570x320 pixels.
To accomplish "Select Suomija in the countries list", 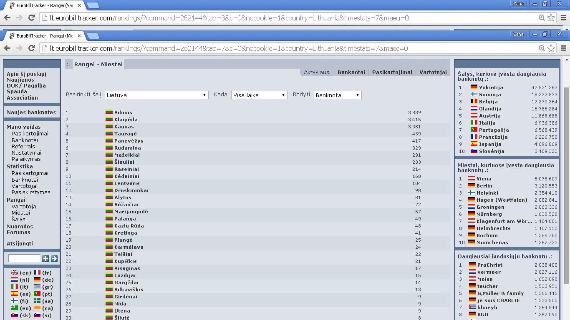I will [490, 95].
